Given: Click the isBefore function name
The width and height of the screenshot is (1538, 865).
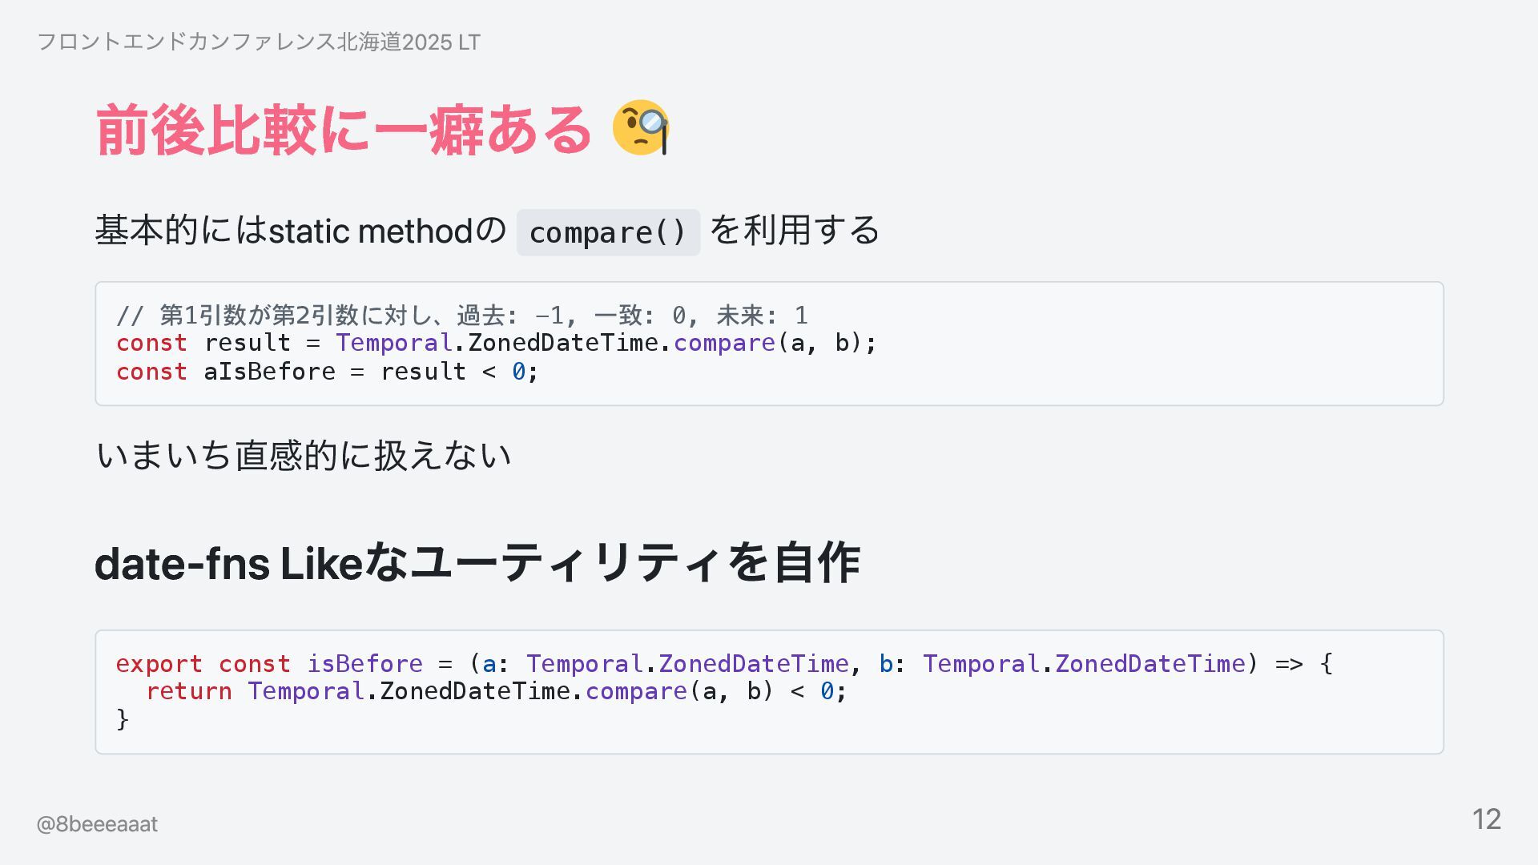Looking at the screenshot, I should point(364,664).
